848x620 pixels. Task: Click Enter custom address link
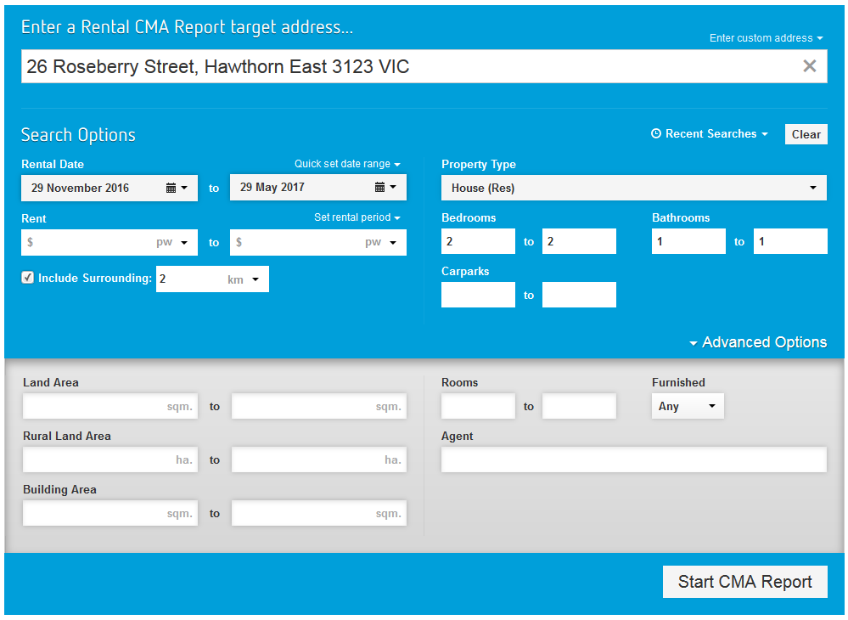(766, 38)
